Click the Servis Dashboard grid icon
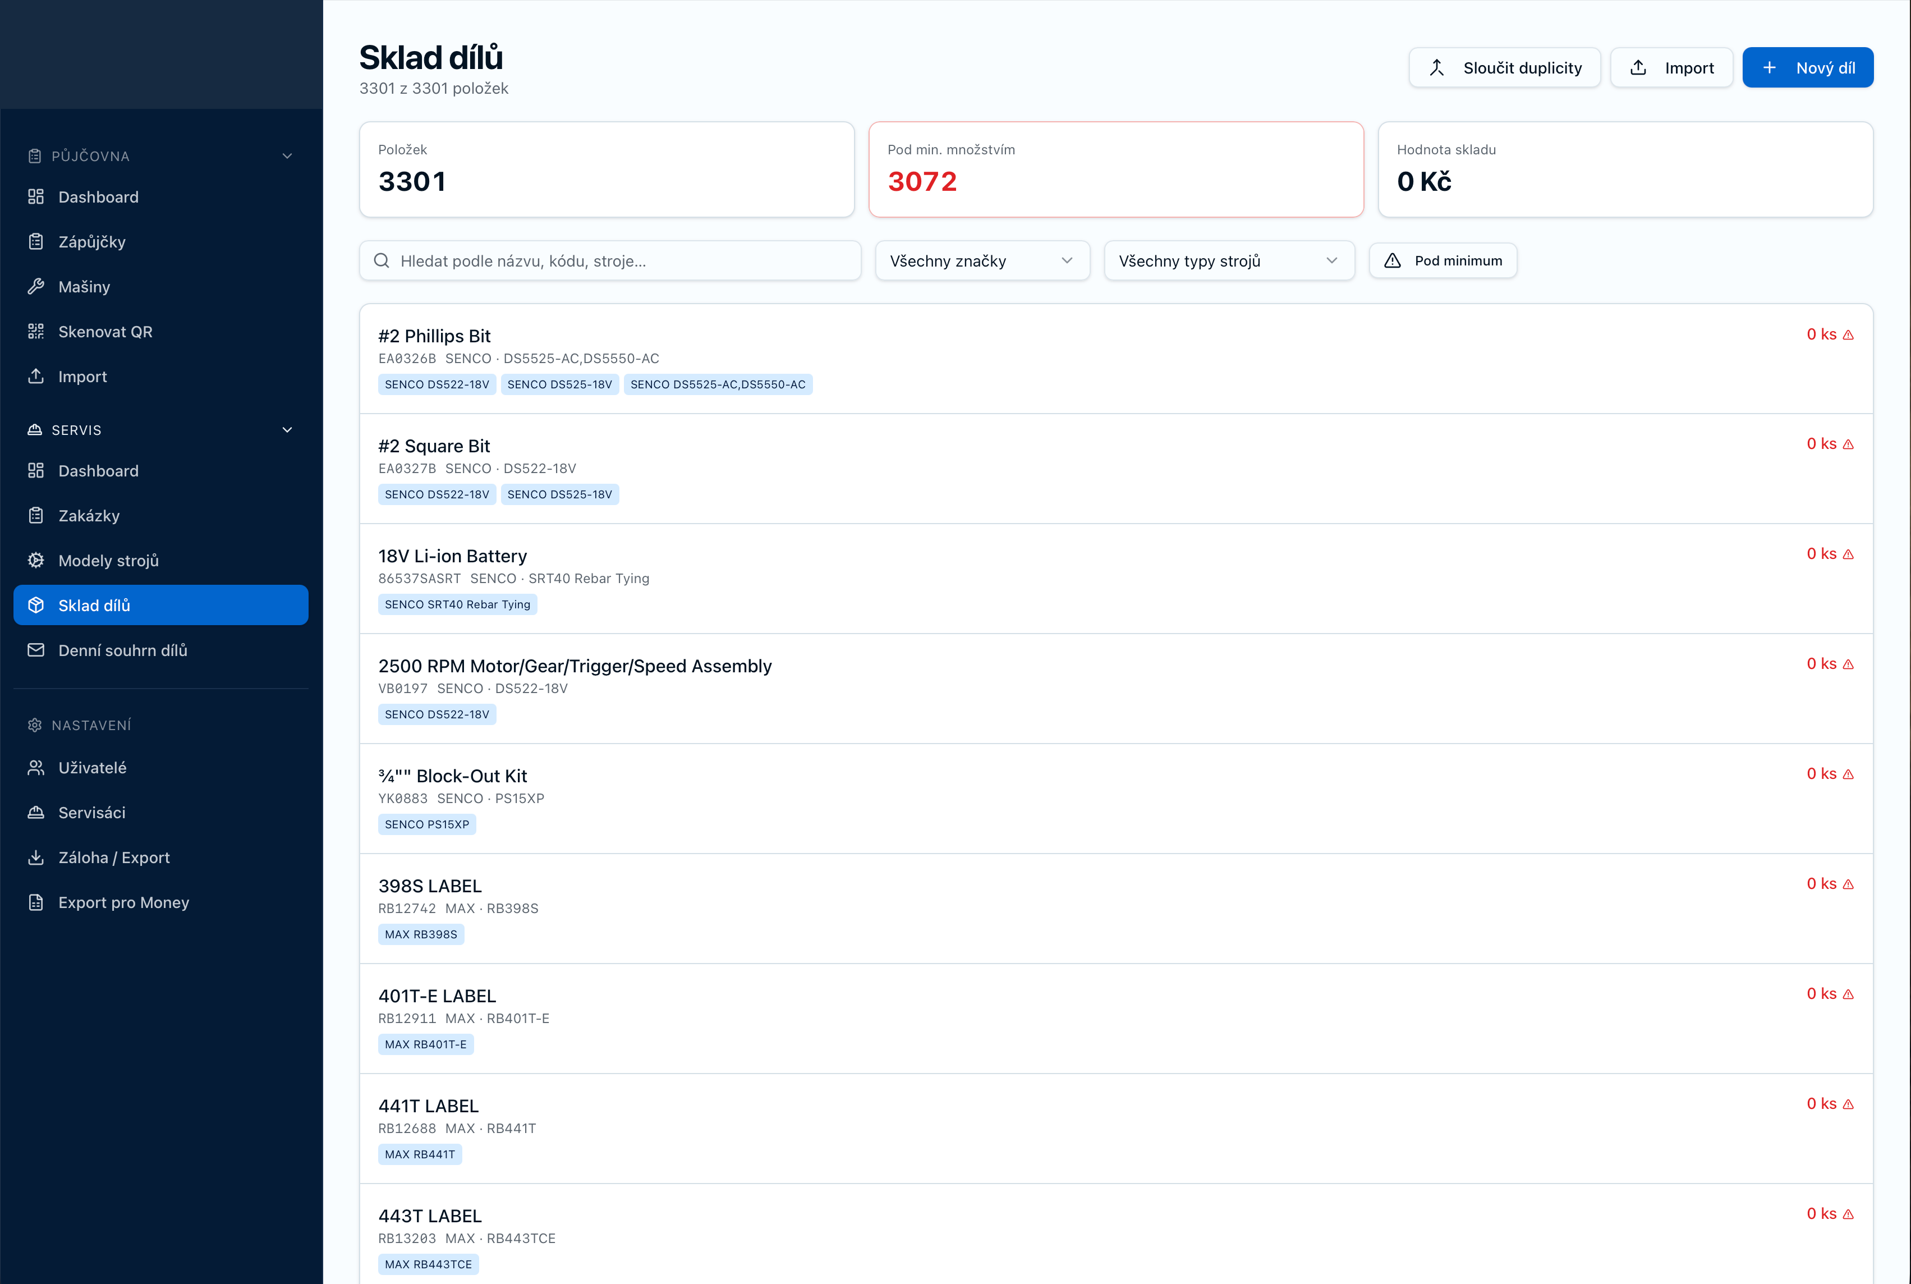Viewport: 1911px width, 1284px height. point(35,471)
